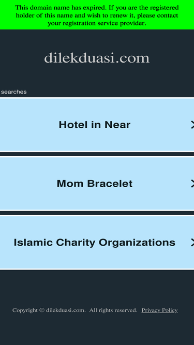Viewport: 194px width, 345px height.
Task: Click the arrow beside Islamic Charity Organizations
Action: [192, 242]
